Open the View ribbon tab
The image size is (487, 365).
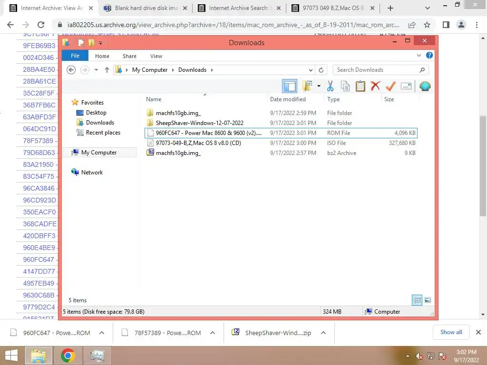[156, 56]
